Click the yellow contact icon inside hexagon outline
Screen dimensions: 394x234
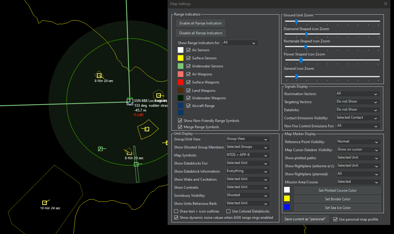point(159,95)
